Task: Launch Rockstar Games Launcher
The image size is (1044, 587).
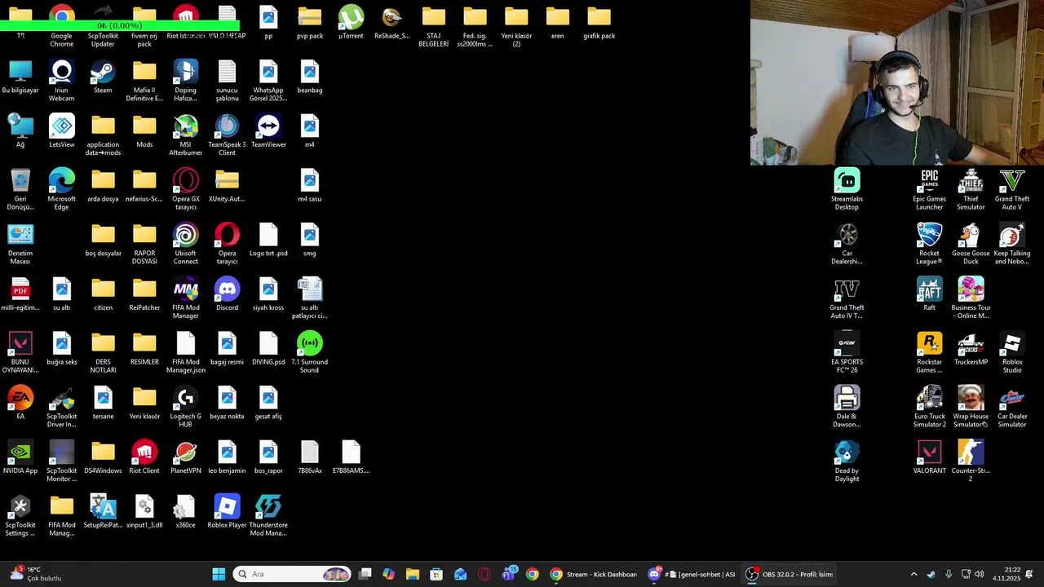Action: click(x=929, y=352)
